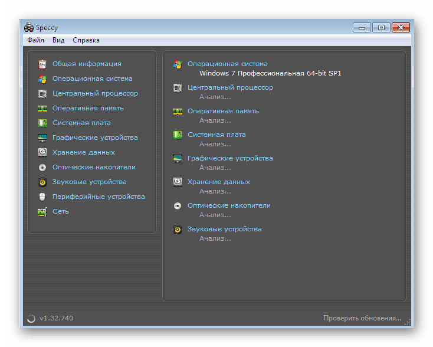Click the CPU chip icon in the sidebar
Viewport: 433px width, 347px height.
[x=42, y=94]
